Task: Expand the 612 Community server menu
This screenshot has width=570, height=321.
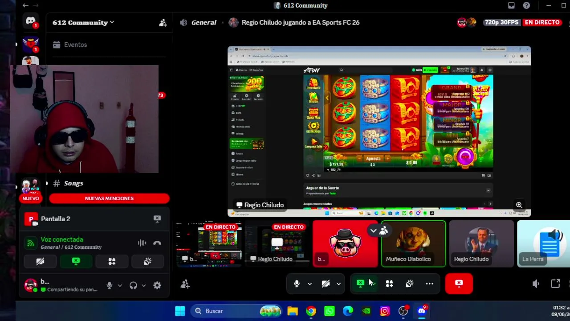Action: click(x=83, y=23)
